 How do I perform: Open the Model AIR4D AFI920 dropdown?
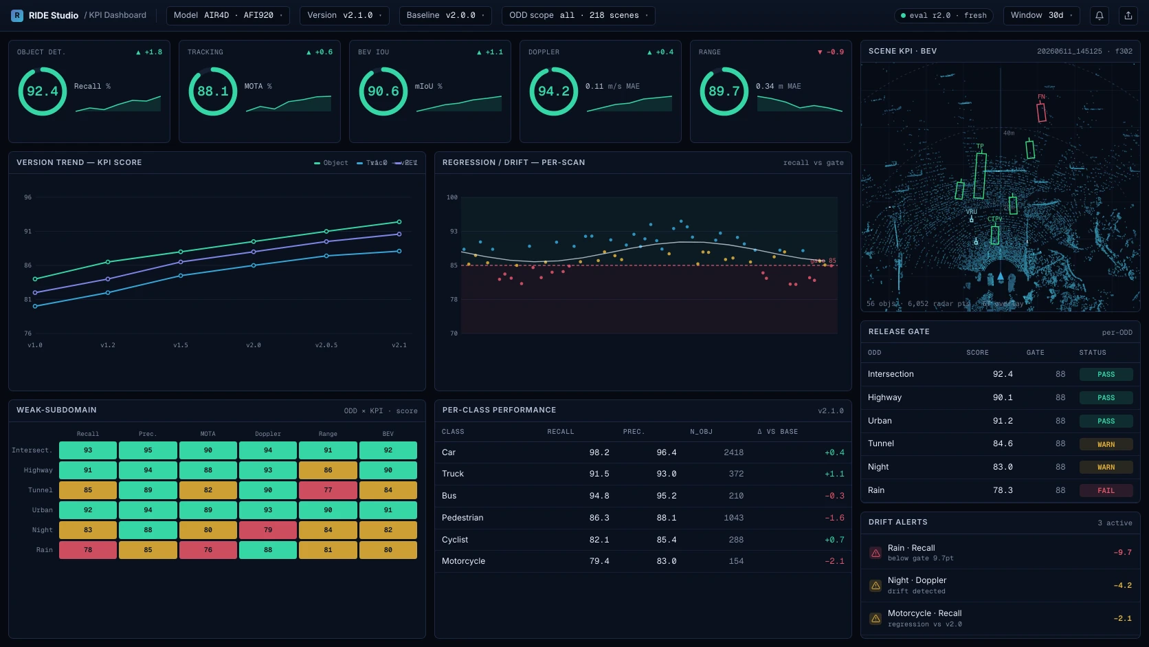point(228,15)
